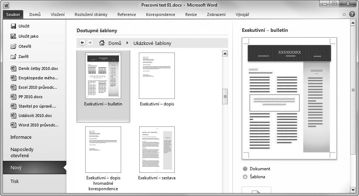Click the Word icon beside Deník četby 2010.doc
Screen dimensions: 359x196
click(13, 68)
